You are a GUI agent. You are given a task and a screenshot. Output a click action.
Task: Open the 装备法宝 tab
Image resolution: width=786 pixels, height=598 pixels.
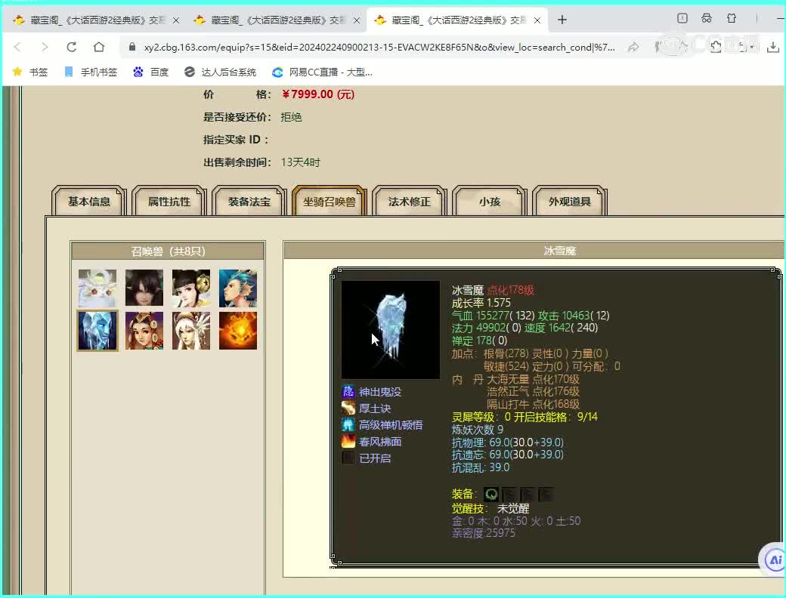point(249,202)
